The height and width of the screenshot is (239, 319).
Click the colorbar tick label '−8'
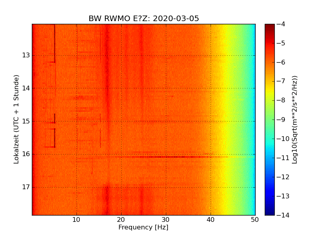pyautogui.click(x=281, y=100)
